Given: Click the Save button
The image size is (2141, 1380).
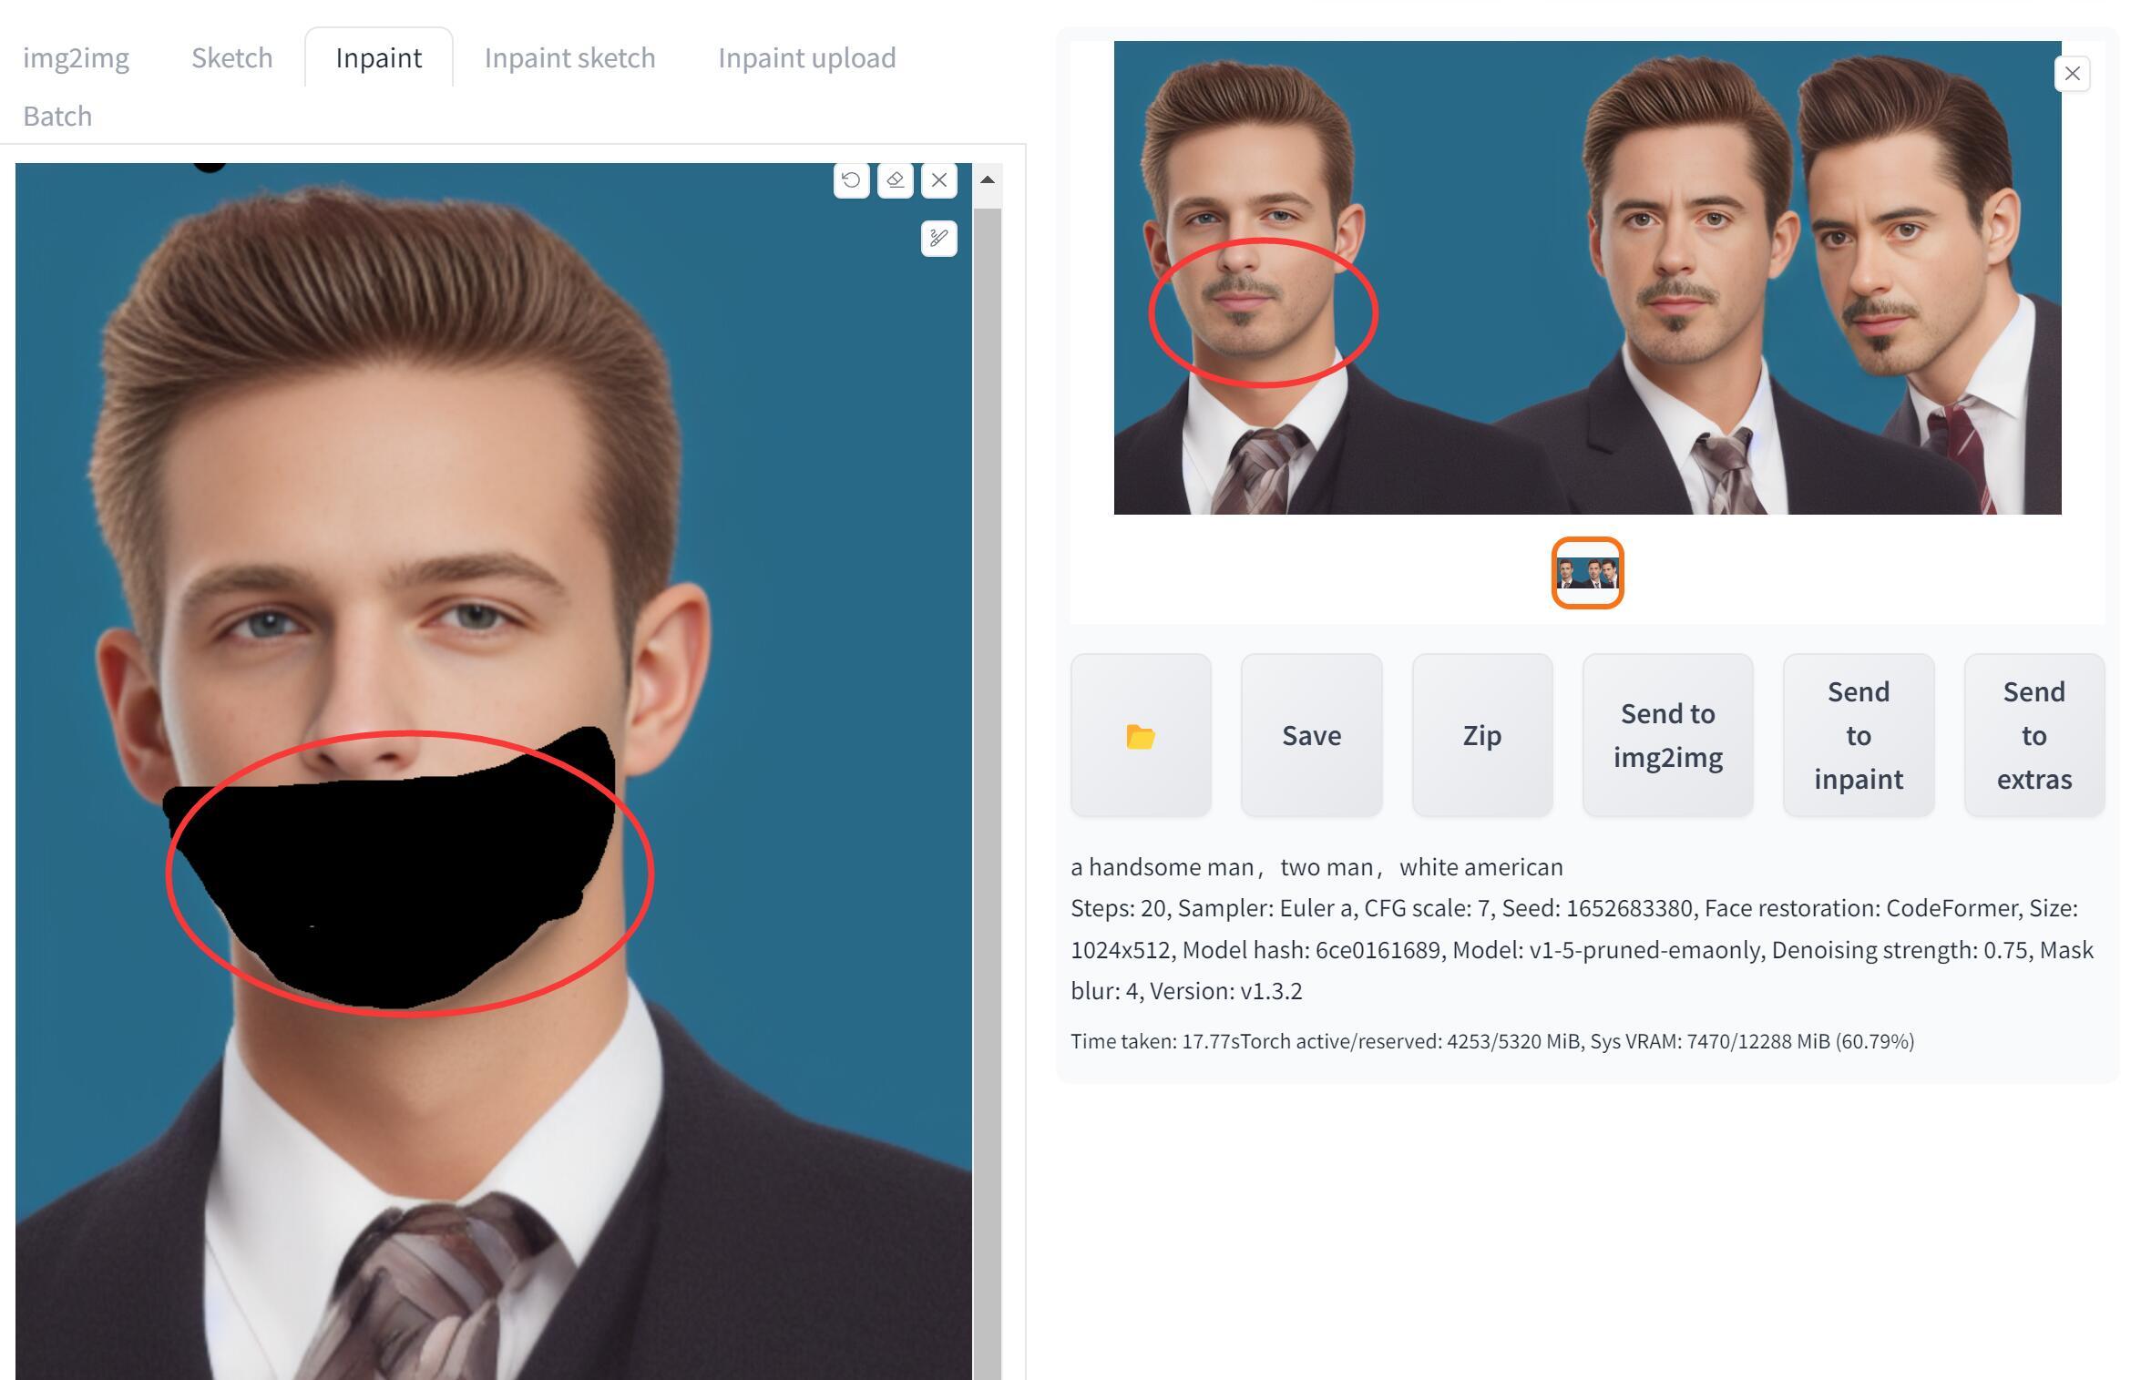Looking at the screenshot, I should click(x=1311, y=735).
